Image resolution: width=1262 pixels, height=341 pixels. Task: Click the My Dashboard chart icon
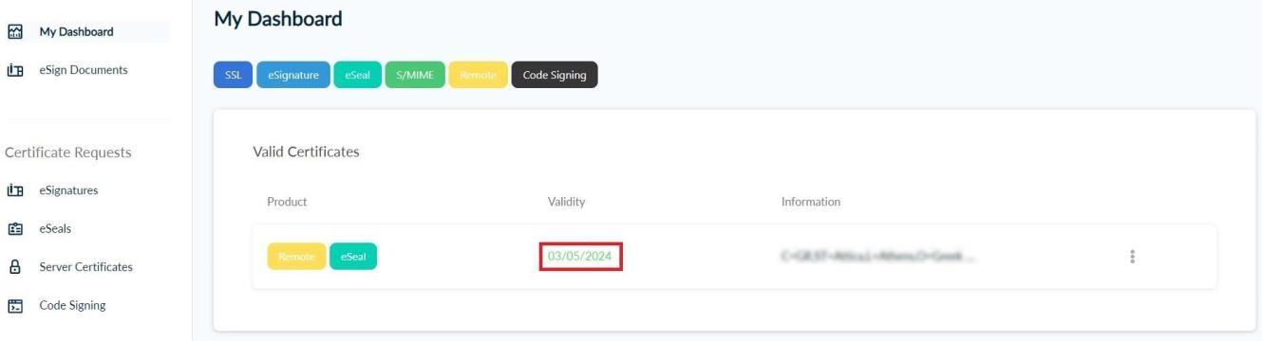[x=14, y=32]
